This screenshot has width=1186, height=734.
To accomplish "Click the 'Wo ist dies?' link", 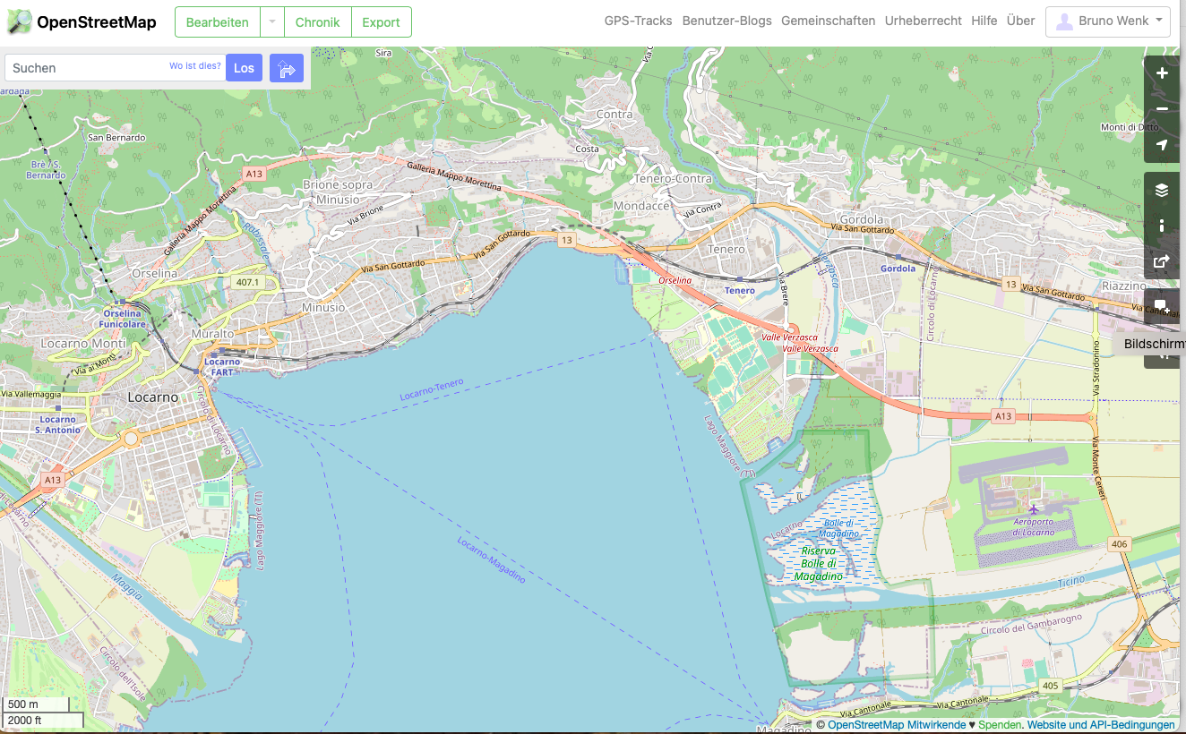I will pos(194,66).
